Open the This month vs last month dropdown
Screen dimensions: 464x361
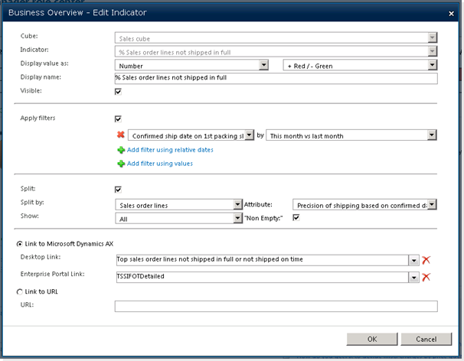(x=432, y=135)
